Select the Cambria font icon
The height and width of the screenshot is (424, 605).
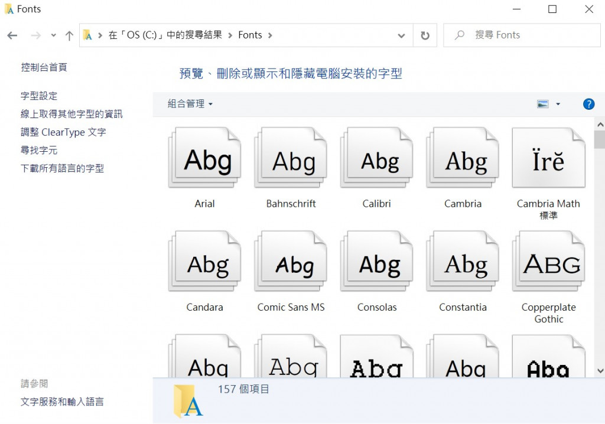(x=463, y=158)
